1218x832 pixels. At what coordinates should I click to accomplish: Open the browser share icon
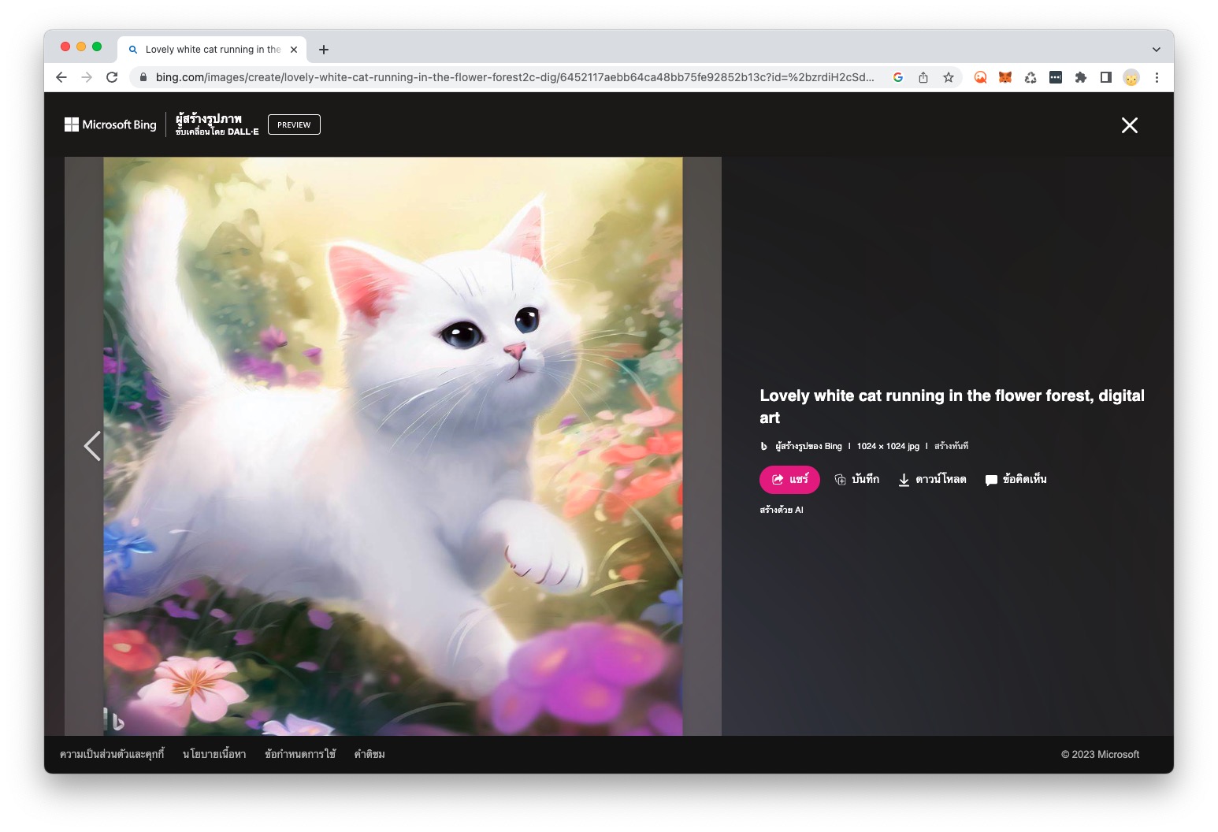(923, 77)
